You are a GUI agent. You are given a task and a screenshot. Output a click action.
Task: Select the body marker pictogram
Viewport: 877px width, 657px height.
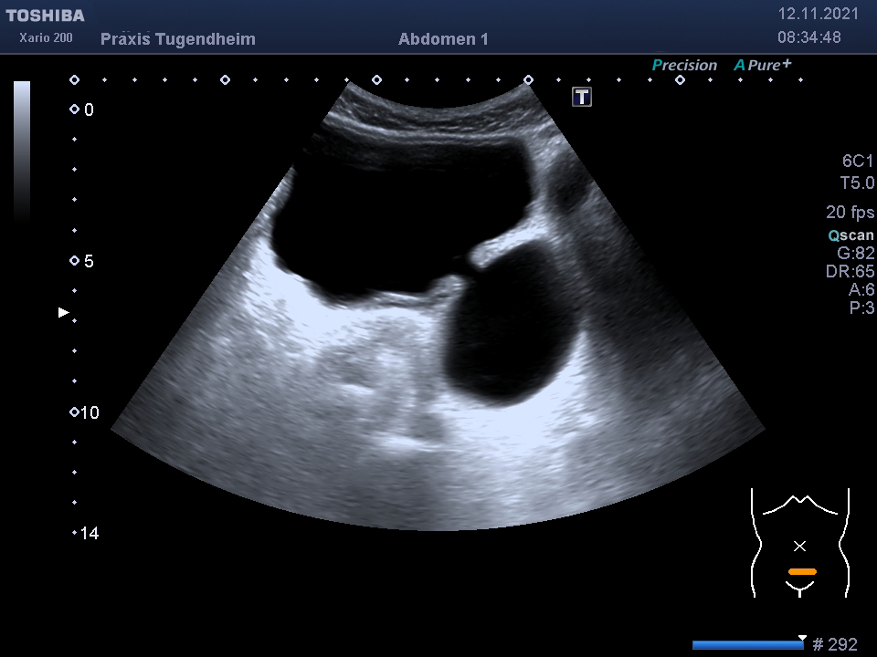[800, 543]
